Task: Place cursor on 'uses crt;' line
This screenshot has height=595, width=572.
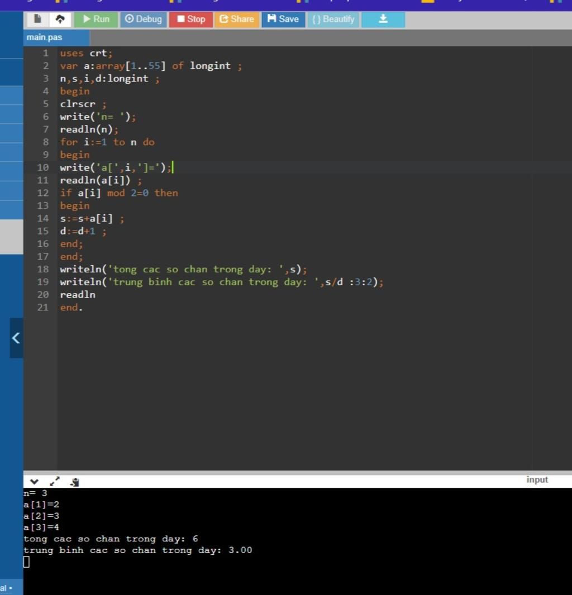Action: coord(86,53)
